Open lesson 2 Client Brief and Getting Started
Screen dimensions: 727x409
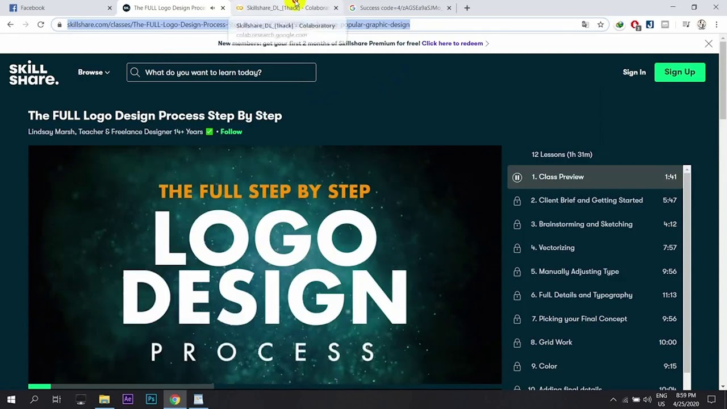587,201
